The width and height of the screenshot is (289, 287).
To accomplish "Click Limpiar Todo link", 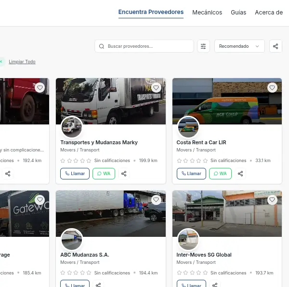I will pyautogui.click(x=22, y=62).
